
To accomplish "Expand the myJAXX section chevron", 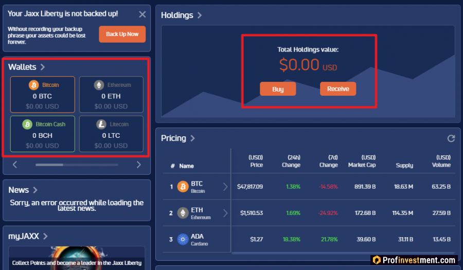I will (x=45, y=236).
